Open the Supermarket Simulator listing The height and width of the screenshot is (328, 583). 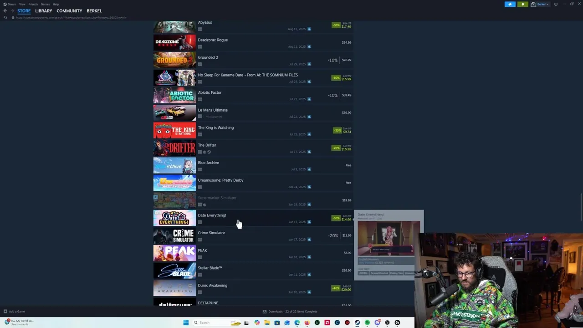point(253,200)
